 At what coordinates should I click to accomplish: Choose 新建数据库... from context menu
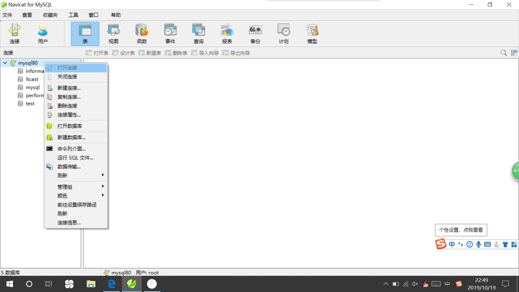(76, 137)
